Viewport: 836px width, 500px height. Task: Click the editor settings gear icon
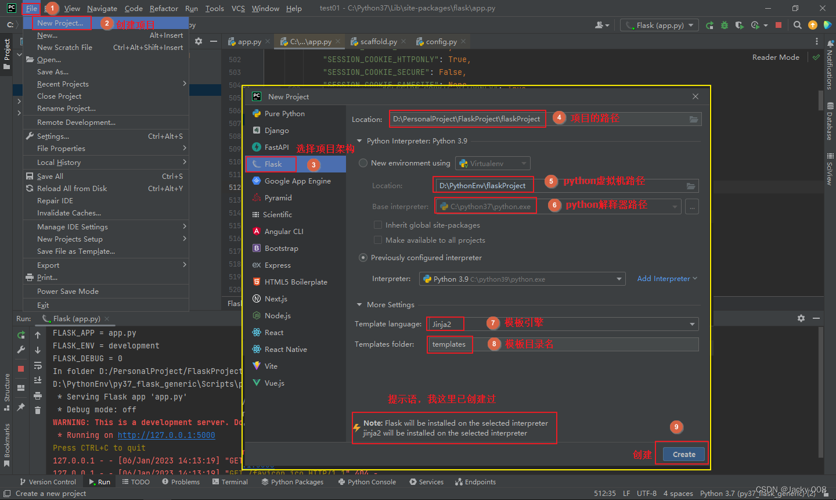click(199, 41)
